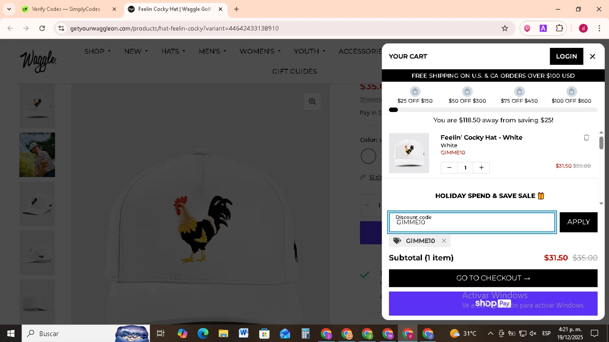Show hidden system tray icons
609x342 pixels.
pos(490,333)
